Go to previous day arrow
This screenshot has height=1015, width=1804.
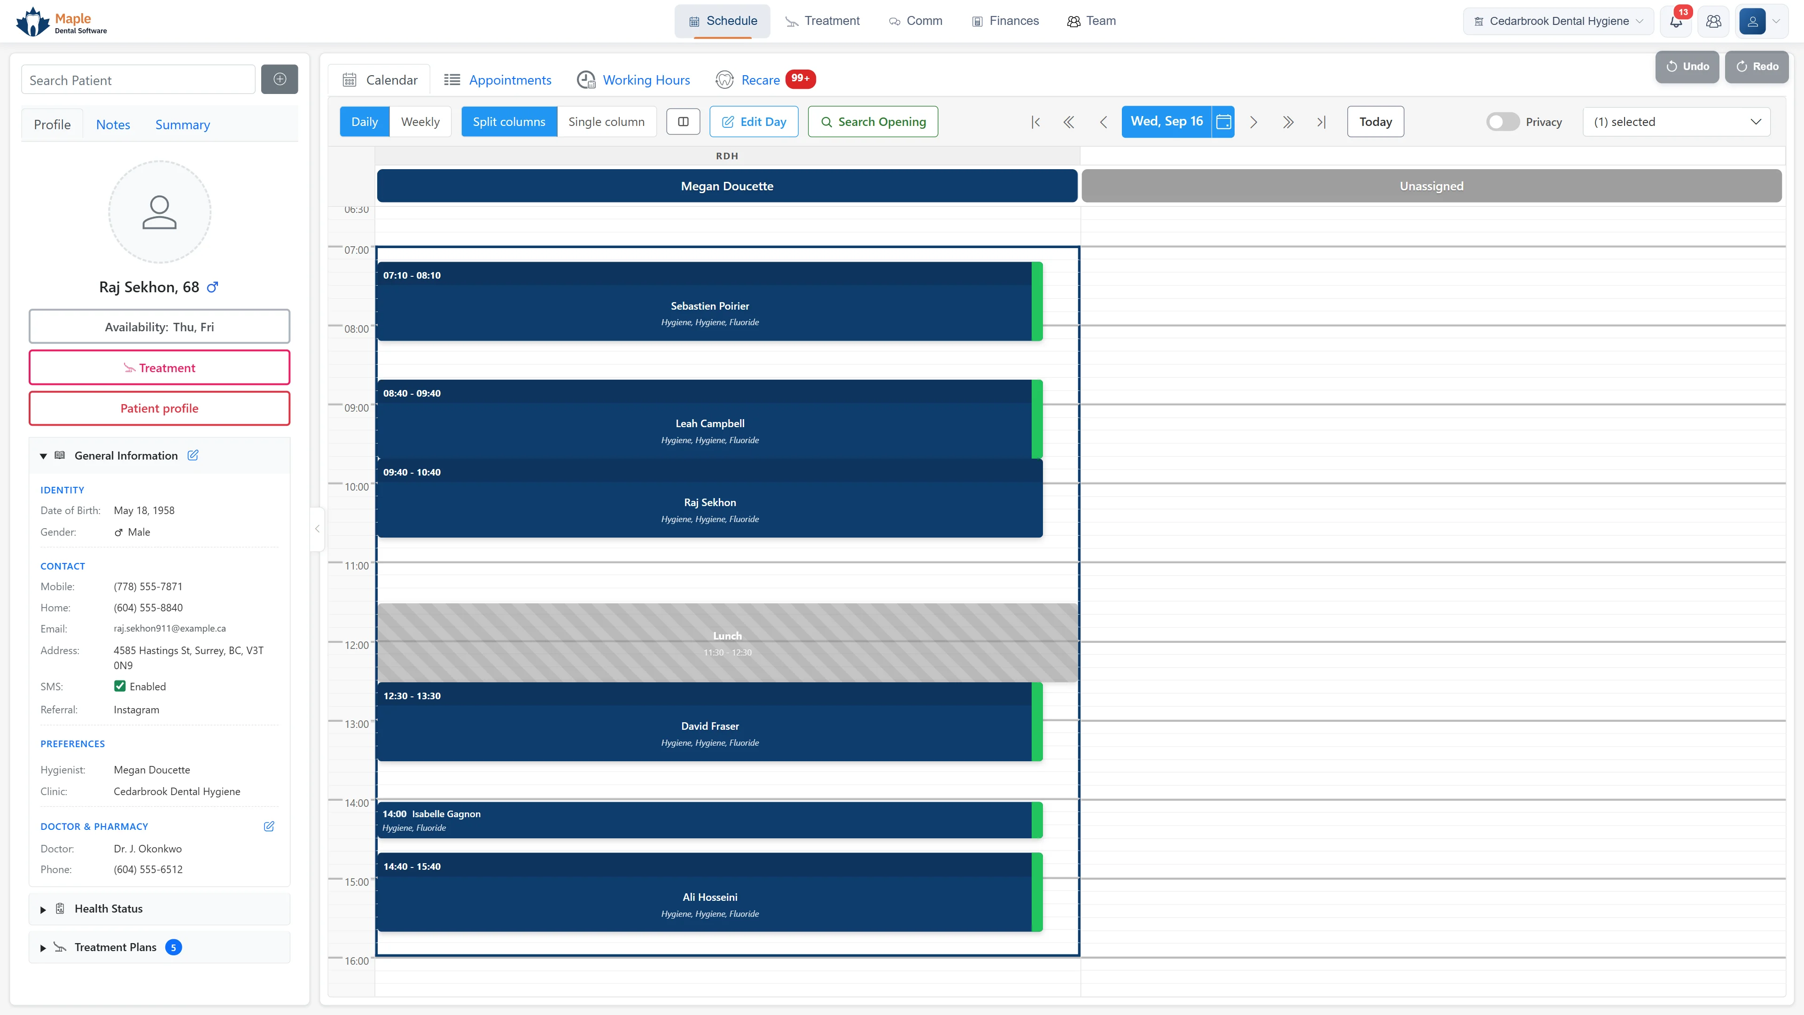click(x=1103, y=122)
